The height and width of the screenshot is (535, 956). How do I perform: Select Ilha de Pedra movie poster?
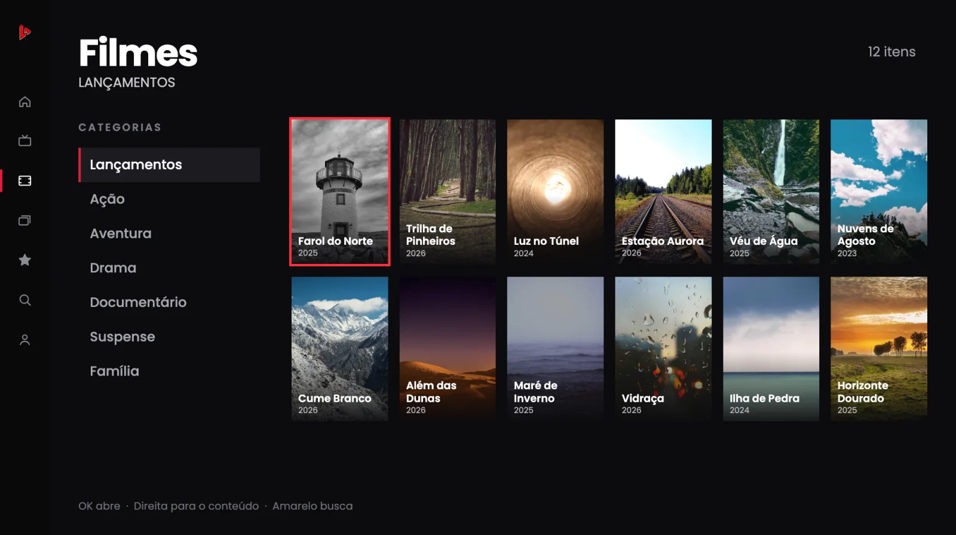pos(771,349)
